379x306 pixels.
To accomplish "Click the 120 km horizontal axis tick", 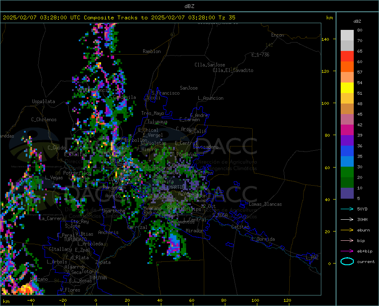I will [287, 300].
